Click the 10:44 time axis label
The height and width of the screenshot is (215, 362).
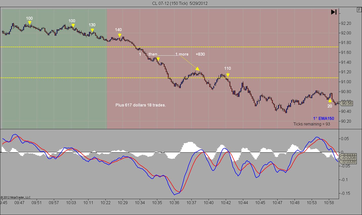(x=243, y=203)
